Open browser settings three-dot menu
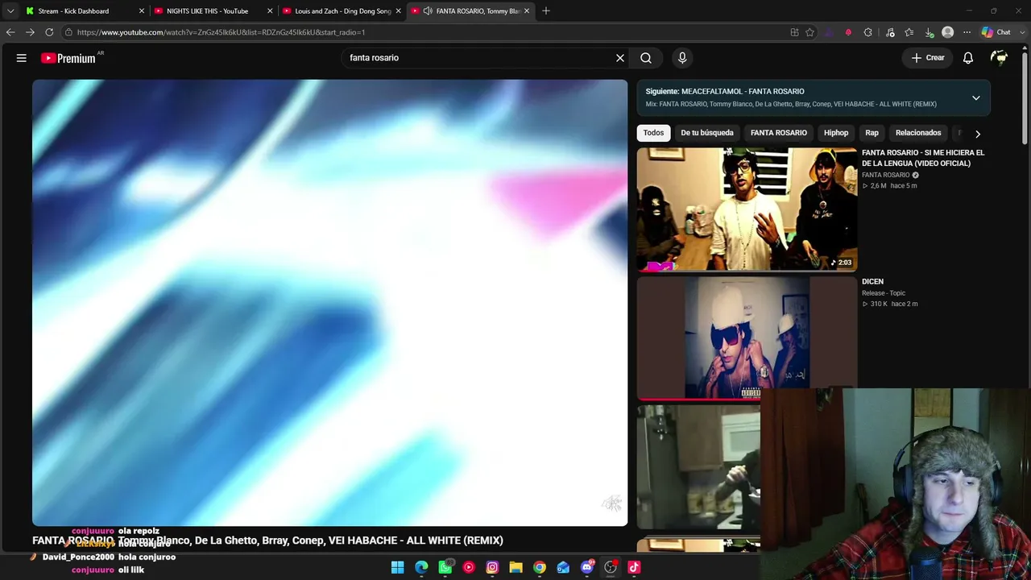The height and width of the screenshot is (580, 1031). click(967, 32)
